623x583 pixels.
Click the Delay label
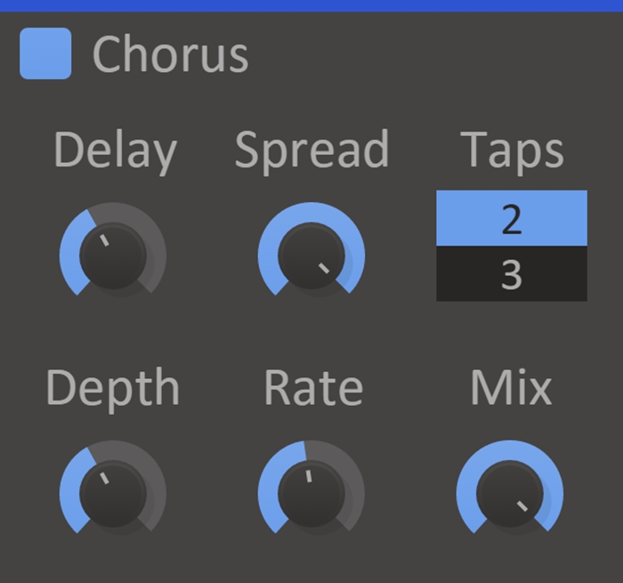115,150
